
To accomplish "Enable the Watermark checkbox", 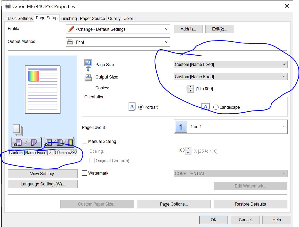I will point(85,173).
